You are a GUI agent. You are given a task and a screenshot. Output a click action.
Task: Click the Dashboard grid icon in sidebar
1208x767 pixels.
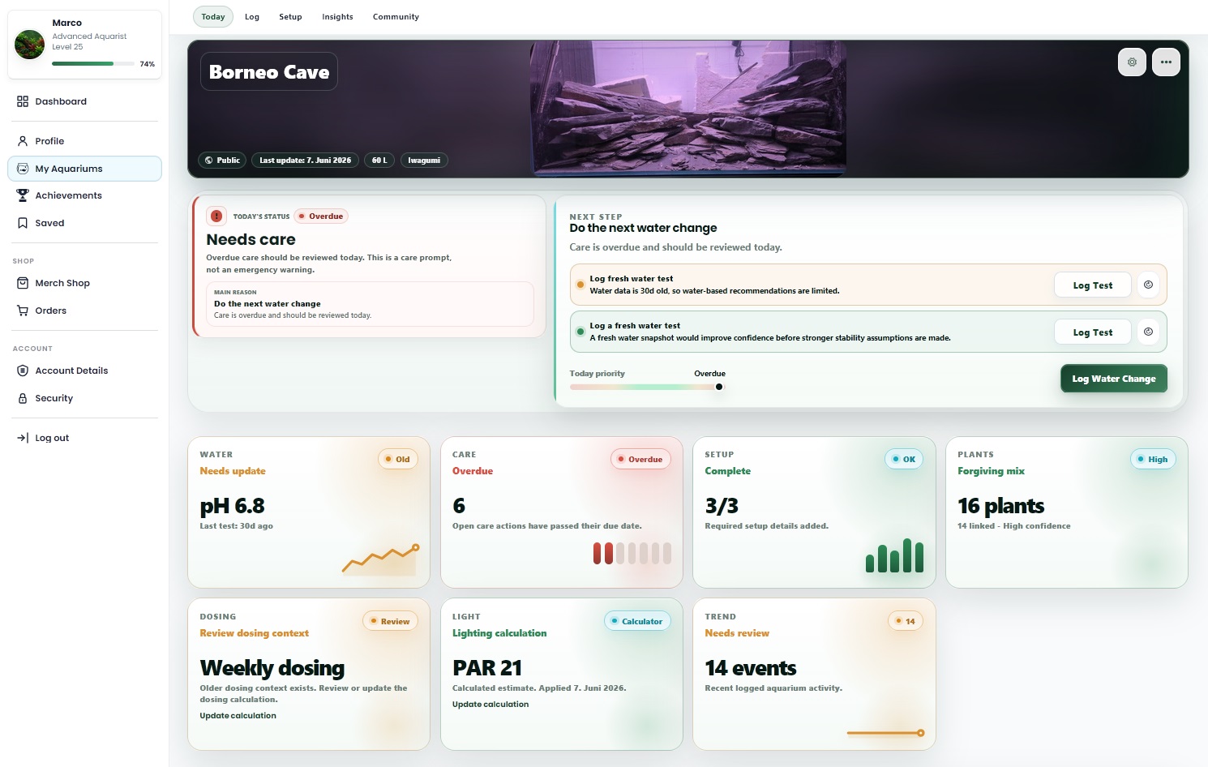click(x=23, y=101)
